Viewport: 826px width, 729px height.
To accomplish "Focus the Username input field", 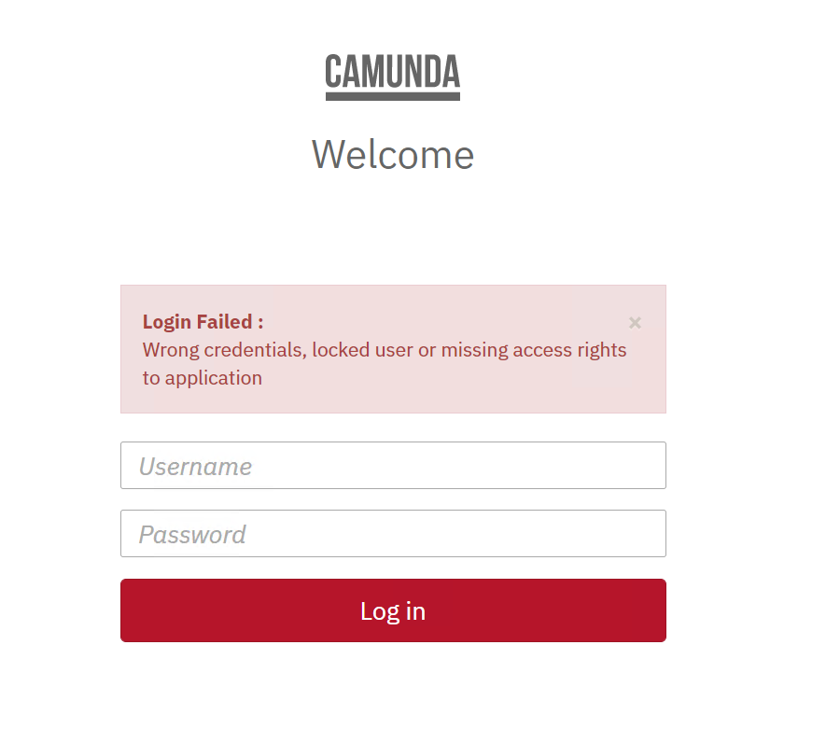I will 393,465.
